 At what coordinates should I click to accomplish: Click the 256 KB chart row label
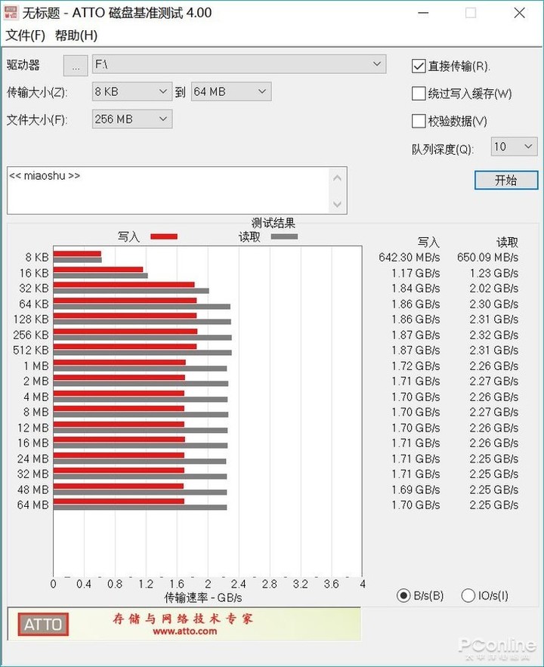pyautogui.click(x=31, y=335)
